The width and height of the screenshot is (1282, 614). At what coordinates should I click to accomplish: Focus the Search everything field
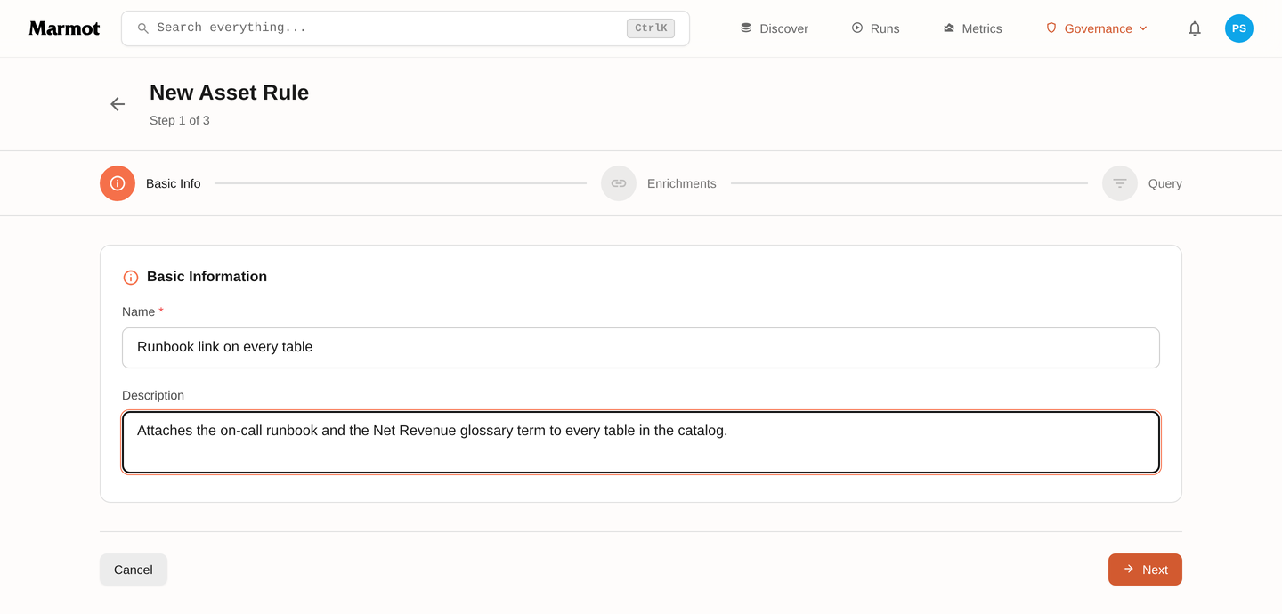point(405,28)
